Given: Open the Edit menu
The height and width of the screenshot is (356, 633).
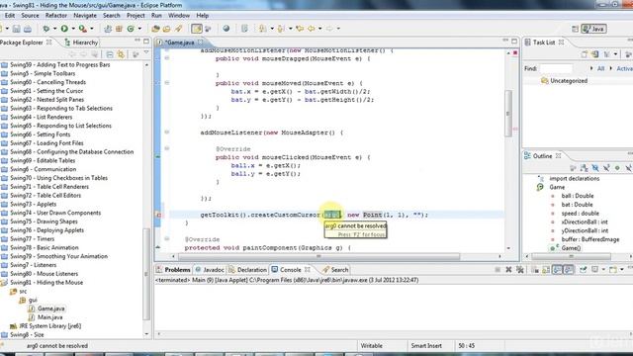Looking at the screenshot, I should [x=10, y=16].
